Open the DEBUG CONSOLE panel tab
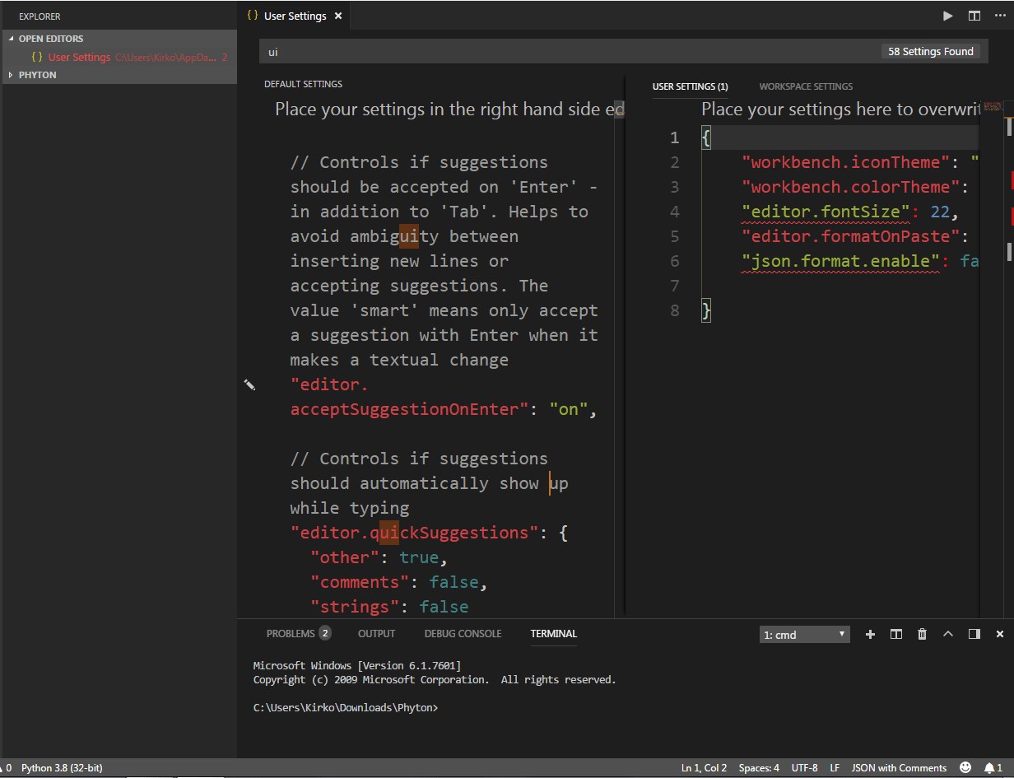Image resolution: width=1014 pixels, height=778 pixels. [463, 634]
